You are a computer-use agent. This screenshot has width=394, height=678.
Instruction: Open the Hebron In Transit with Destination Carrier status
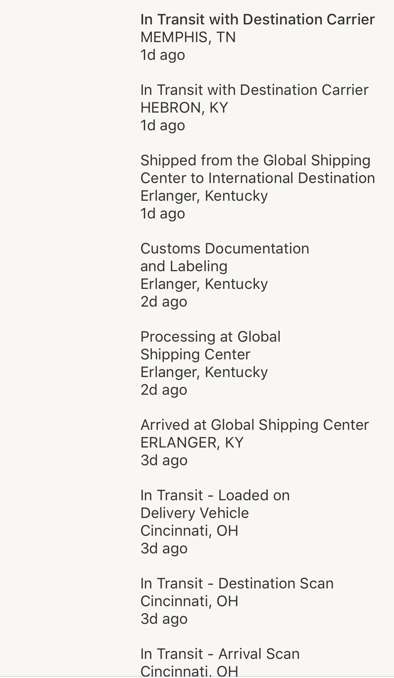254,90
